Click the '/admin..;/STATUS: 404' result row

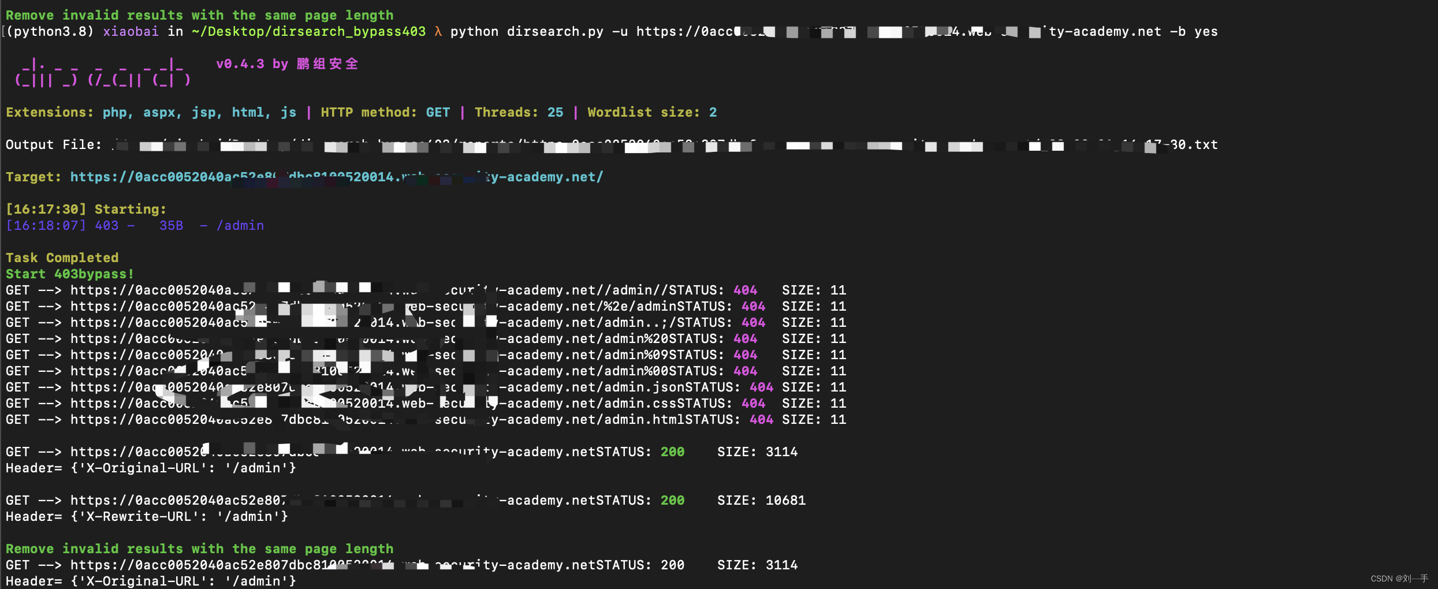[426, 323]
